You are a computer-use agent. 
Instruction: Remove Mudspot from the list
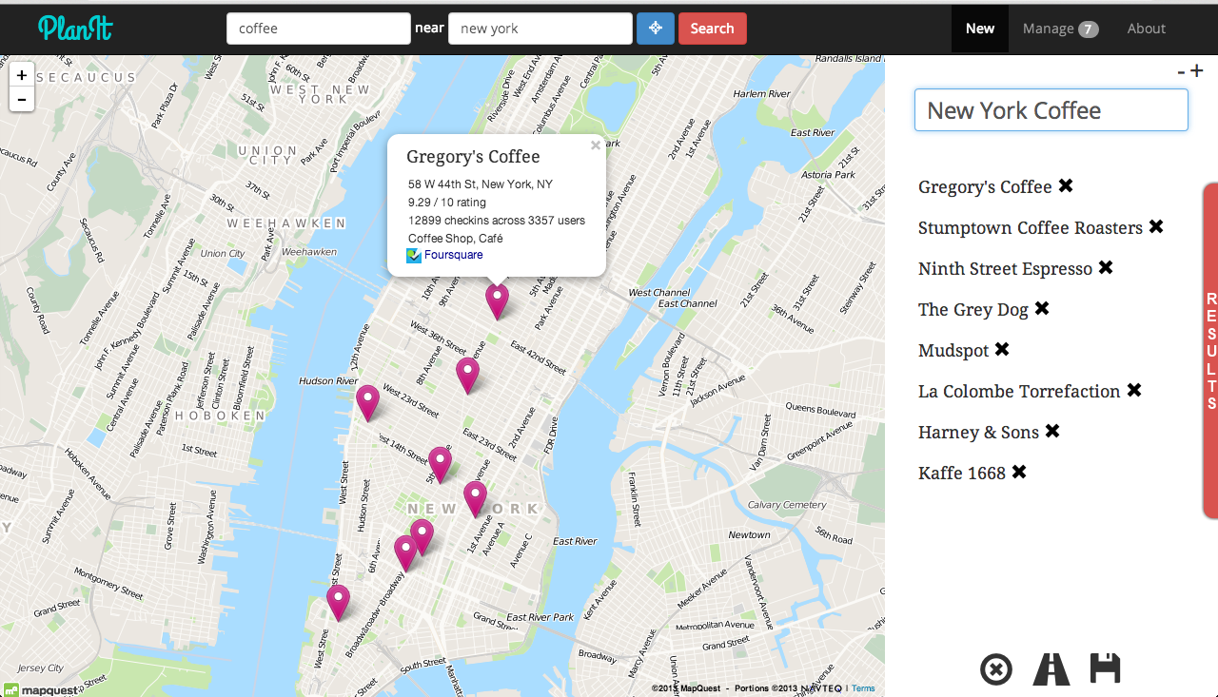point(1002,350)
